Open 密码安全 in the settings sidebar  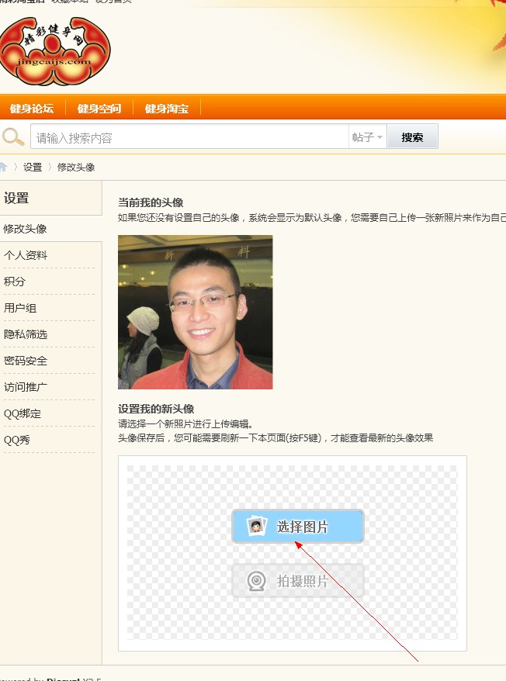click(26, 361)
